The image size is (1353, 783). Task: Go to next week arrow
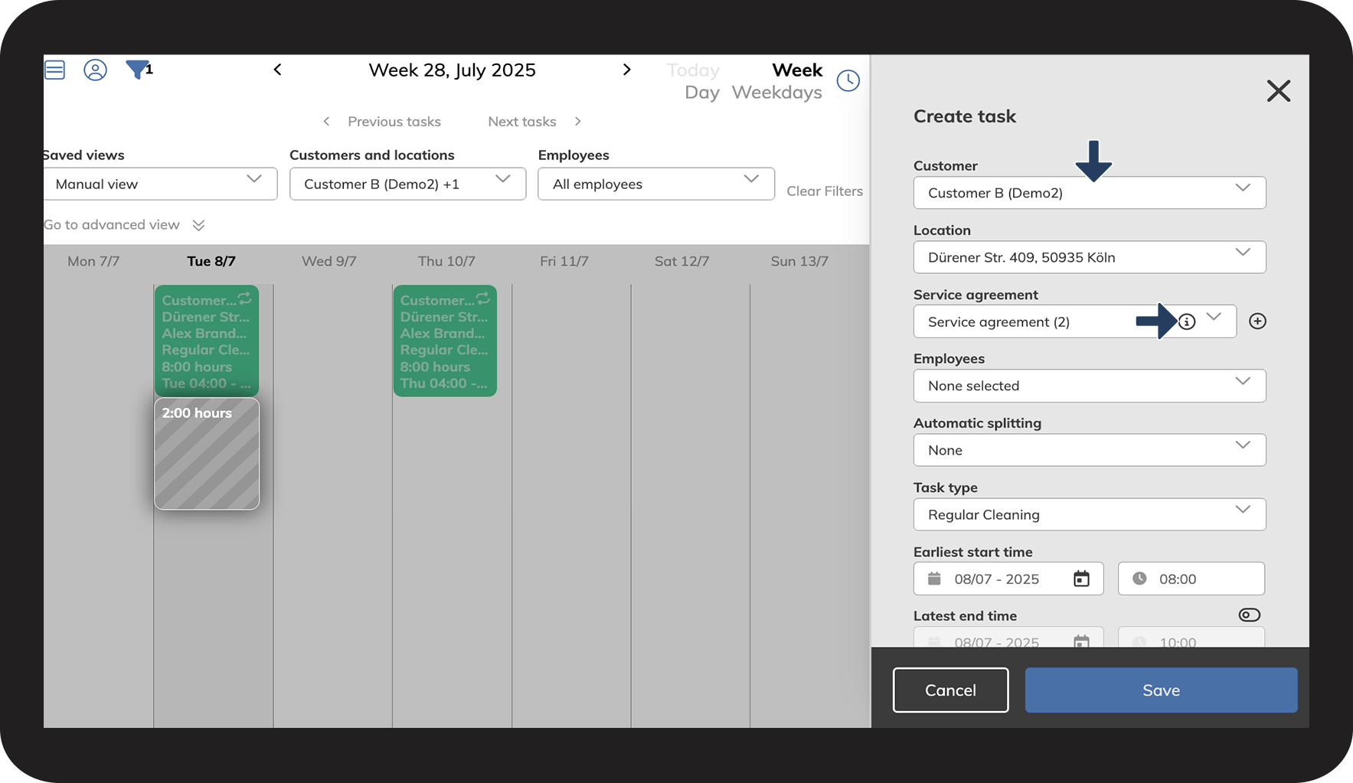627,70
